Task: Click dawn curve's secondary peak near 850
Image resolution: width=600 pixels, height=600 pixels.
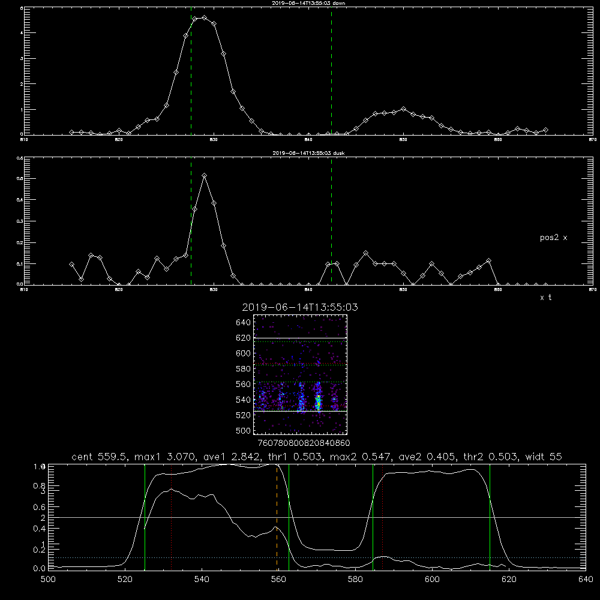Action: pos(403,109)
